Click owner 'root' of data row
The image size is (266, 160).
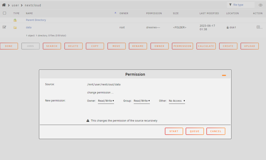click(122, 27)
